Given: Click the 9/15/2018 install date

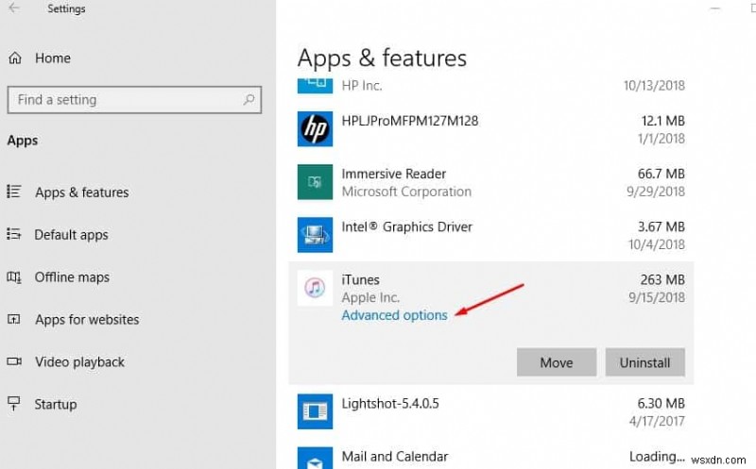Looking at the screenshot, I should (657, 297).
